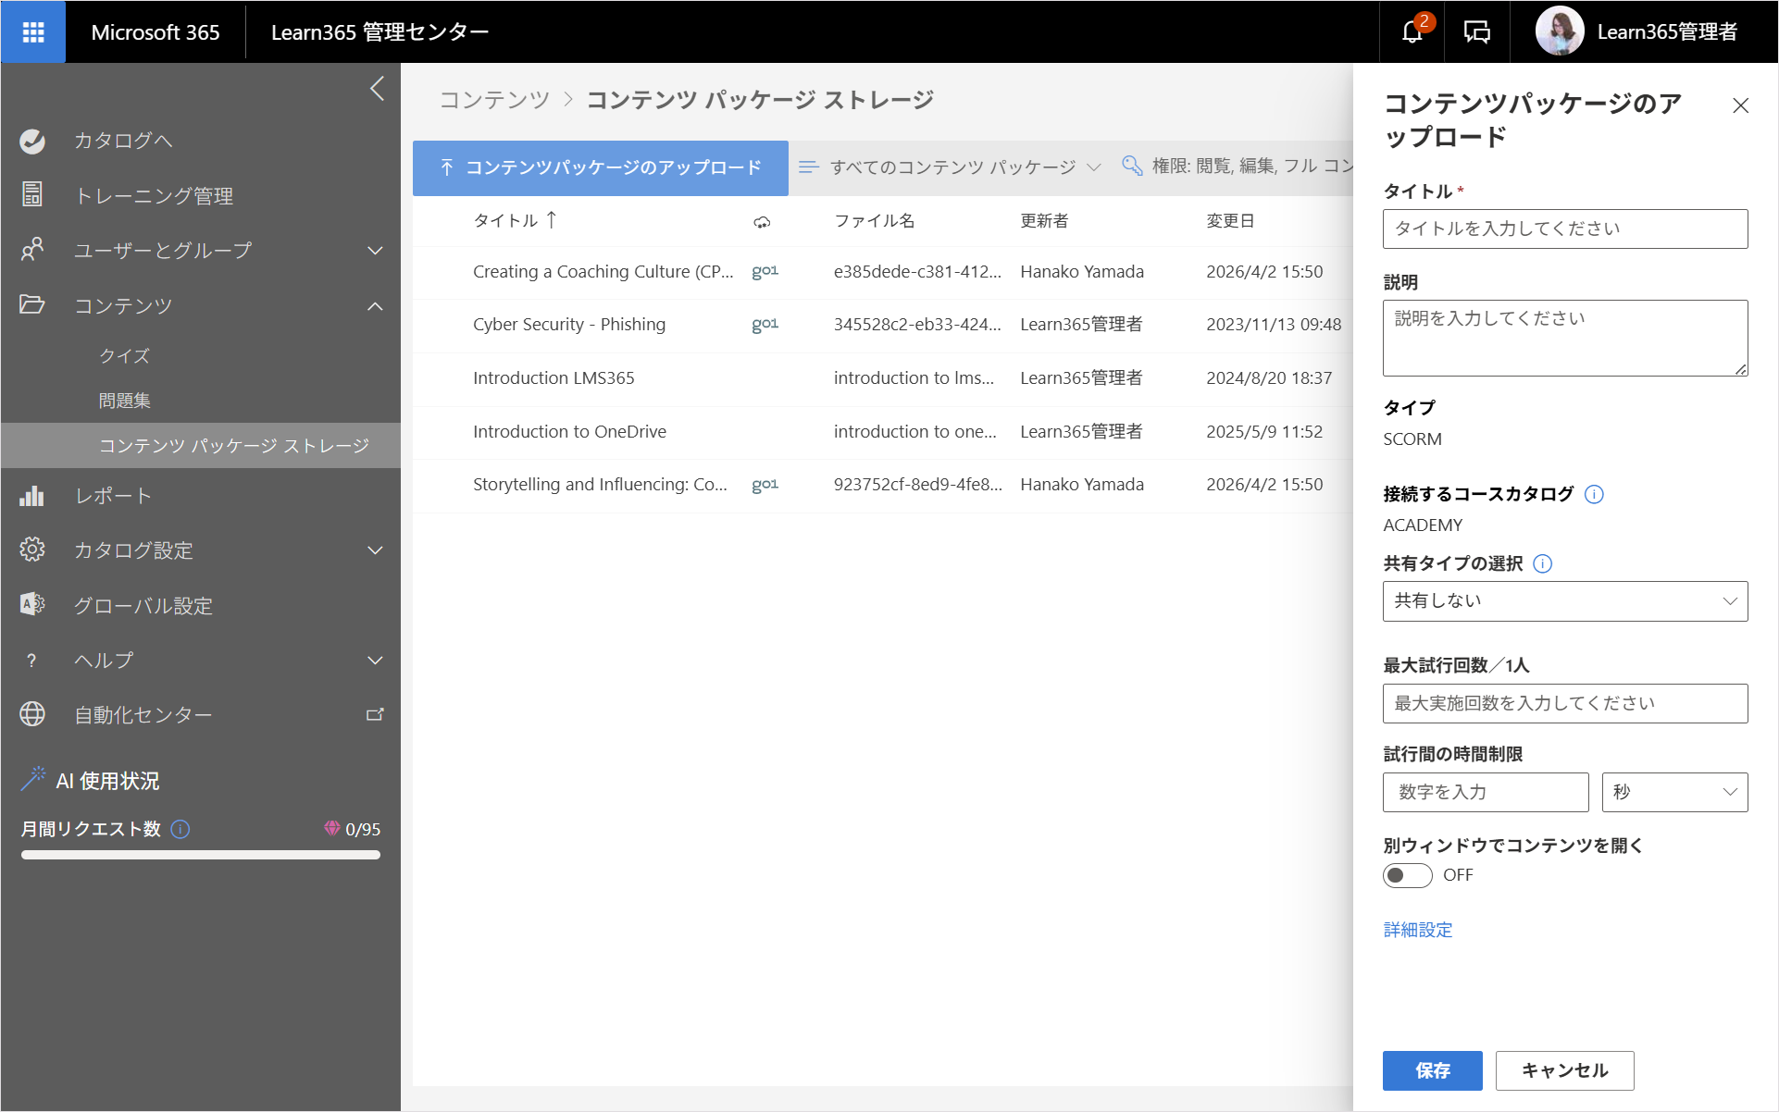Open the notifications bell
The width and height of the screenshot is (1779, 1112).
tap(1412, 31)
